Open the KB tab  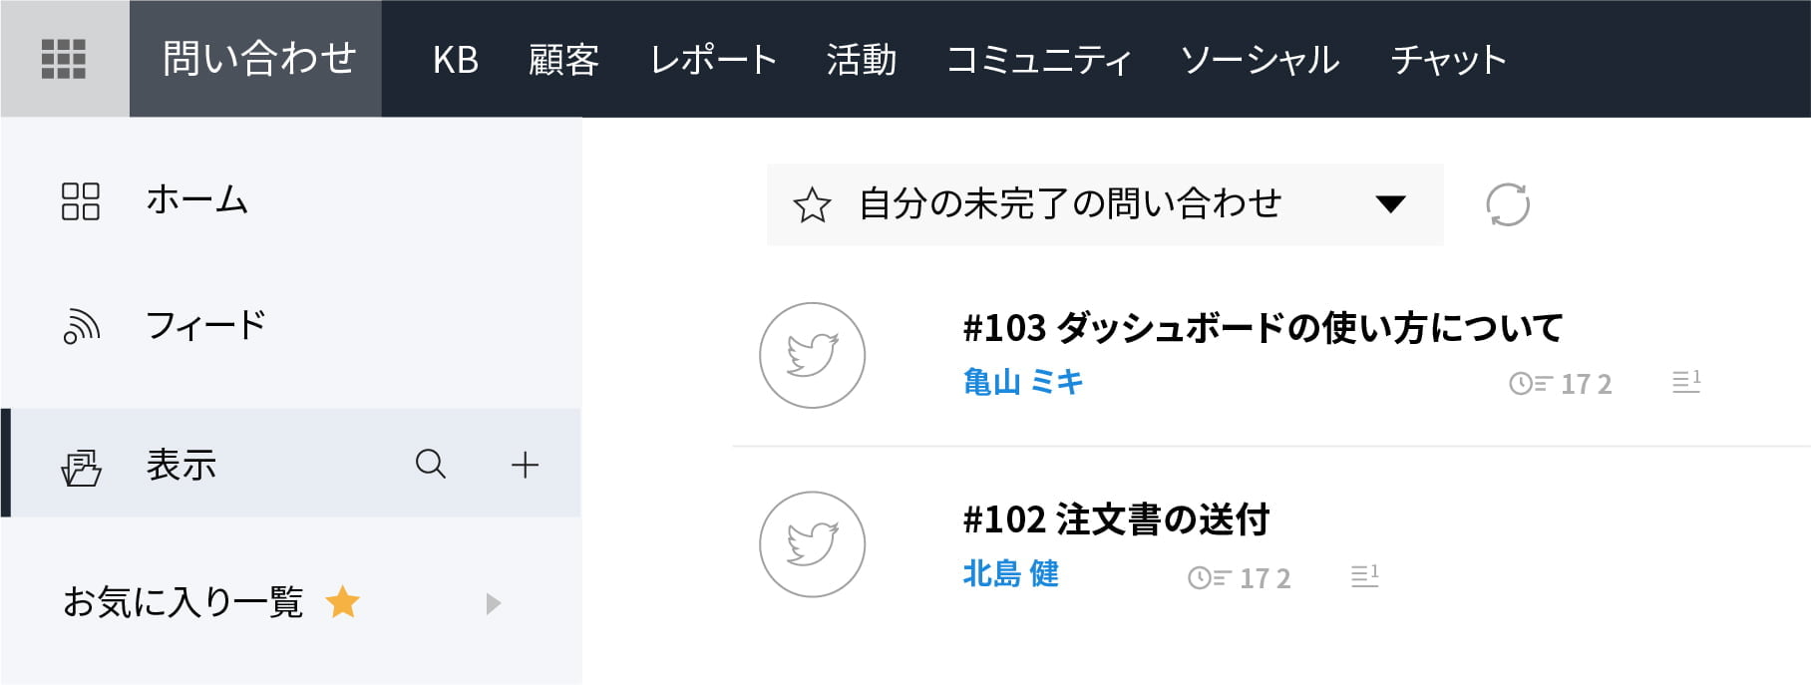456,60
